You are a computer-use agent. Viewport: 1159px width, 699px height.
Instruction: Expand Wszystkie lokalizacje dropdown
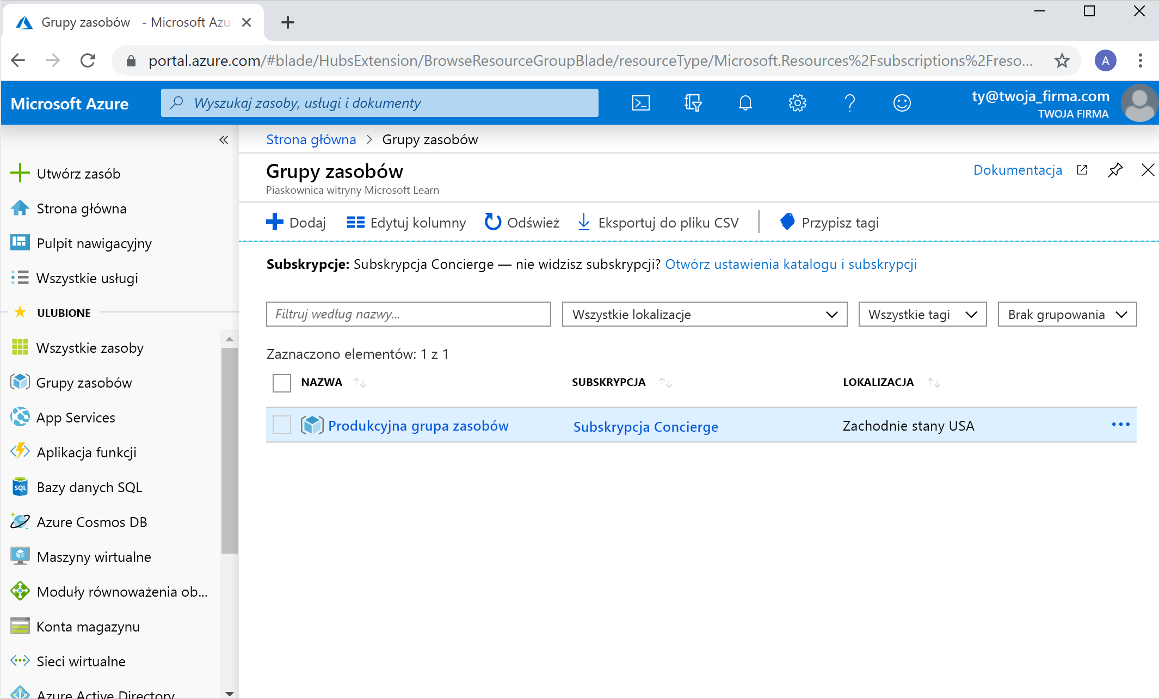pyautogui.click(x=704, y=314)
